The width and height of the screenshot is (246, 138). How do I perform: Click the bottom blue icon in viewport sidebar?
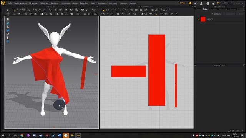coord(8,42)
